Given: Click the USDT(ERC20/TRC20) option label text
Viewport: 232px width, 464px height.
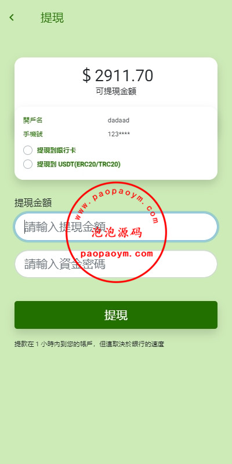Looking at the screenshot, I should coord(79,164).
